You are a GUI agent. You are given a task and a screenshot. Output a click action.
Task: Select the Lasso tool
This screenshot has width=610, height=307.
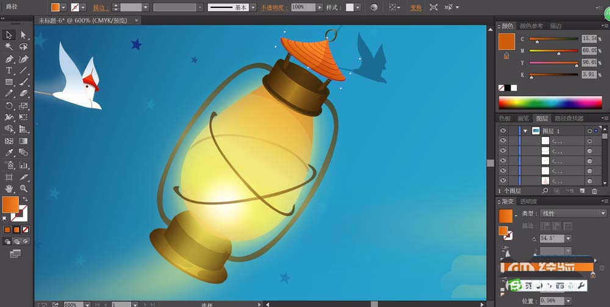[23, 47]
